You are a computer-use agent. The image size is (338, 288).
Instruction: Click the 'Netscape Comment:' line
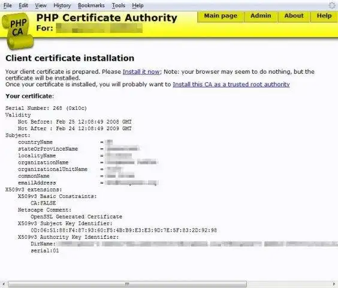pyautogui.click(x=44, y=210)
